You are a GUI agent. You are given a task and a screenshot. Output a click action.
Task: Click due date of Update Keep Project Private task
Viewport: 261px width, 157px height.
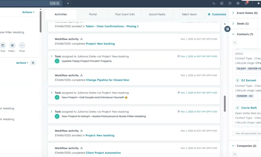[199, 56]
